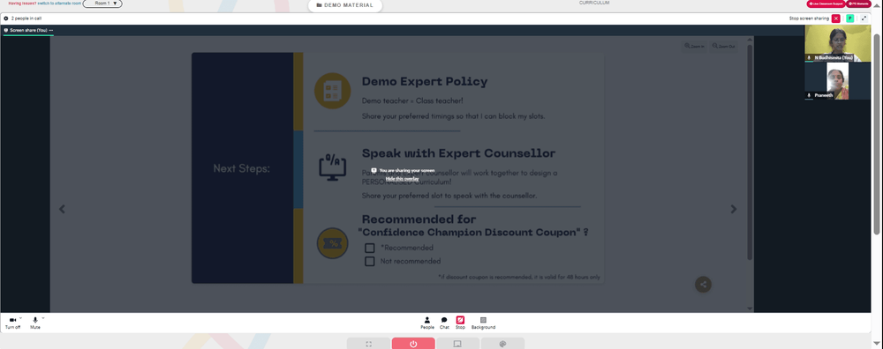Image resolution: width=883 pixels, height=349 pixels.
Task: Click Live Classroom Support button
Action: pyautogui.click(x=826, y=4)
